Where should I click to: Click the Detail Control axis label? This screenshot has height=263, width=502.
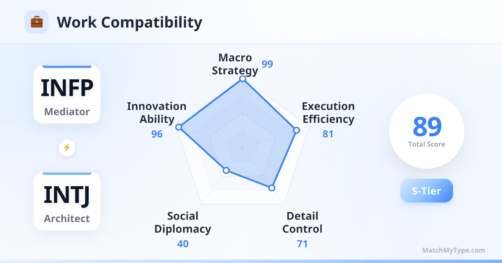[x=302, y=223]
